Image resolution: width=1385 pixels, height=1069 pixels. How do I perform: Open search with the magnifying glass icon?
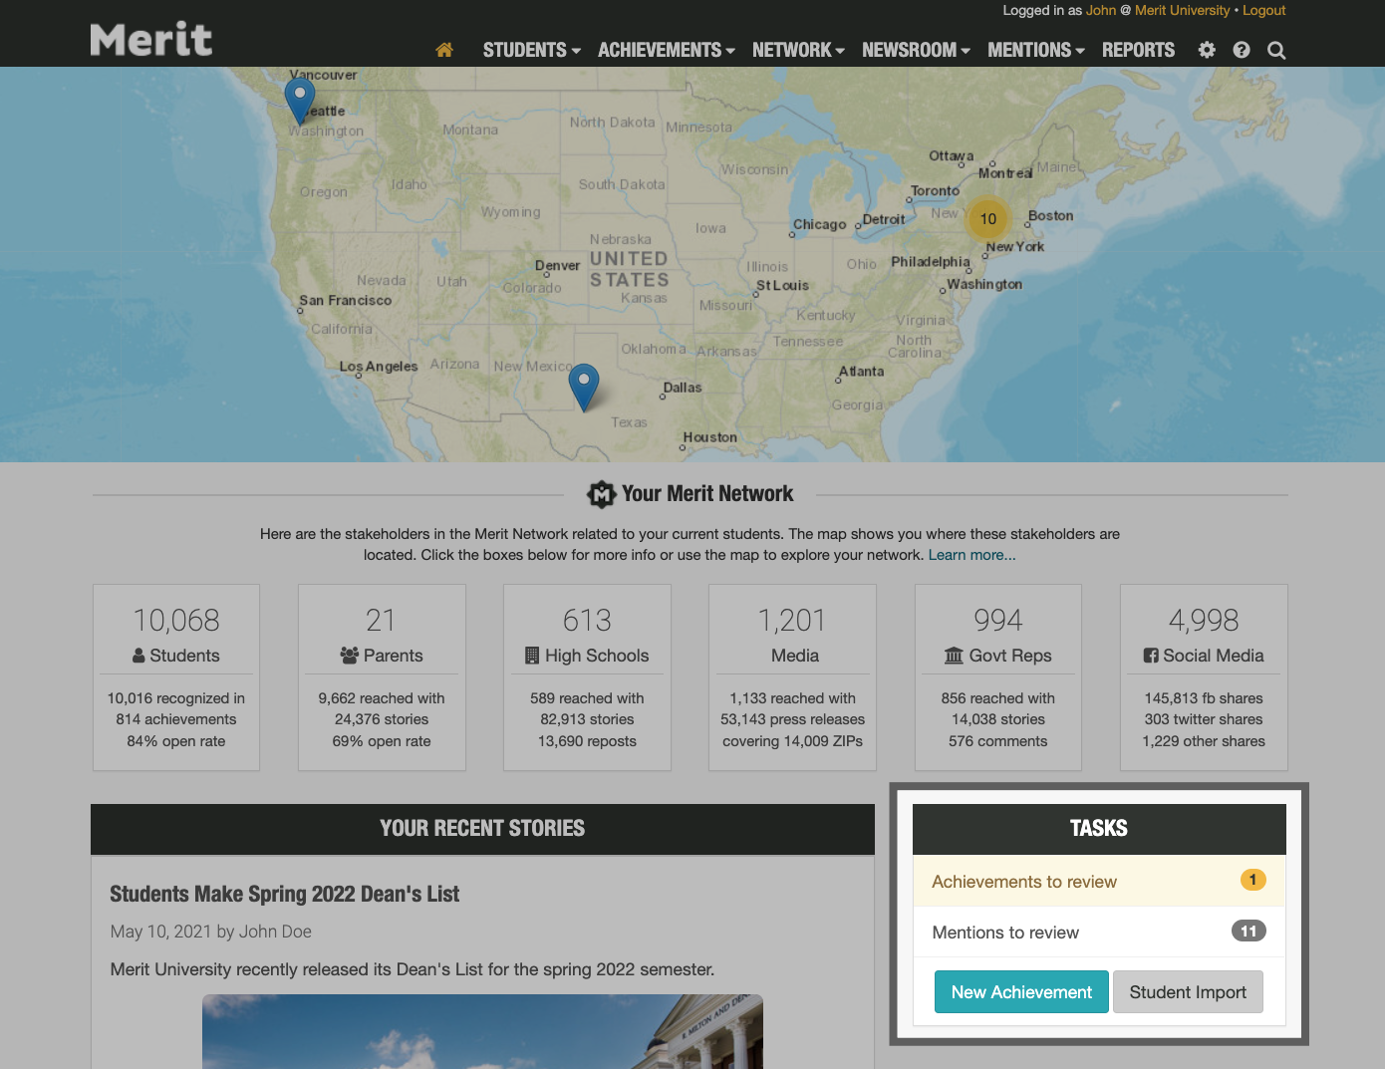1276,49
